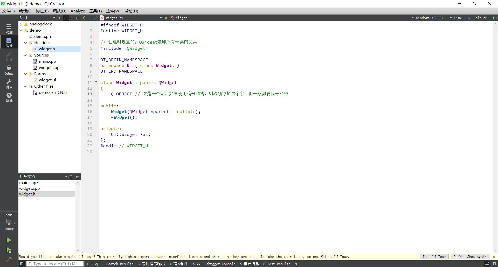498x267 pixels.
Task: Run the project with the green play button
Action: coord(9,240)
